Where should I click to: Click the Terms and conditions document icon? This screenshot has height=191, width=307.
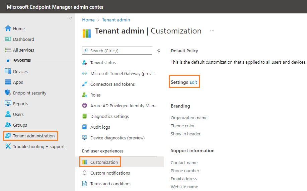coord(84,184)
